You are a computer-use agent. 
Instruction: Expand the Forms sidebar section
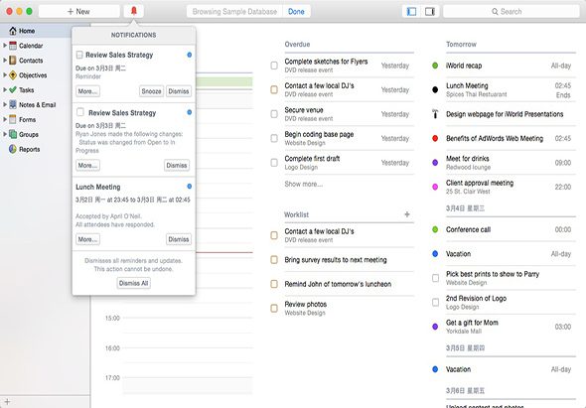click(x=5, y=119)
